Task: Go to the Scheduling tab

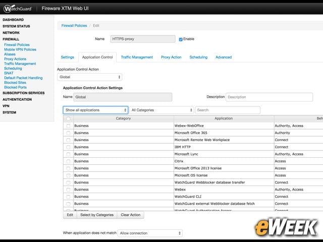Action: tap(198, 57)
